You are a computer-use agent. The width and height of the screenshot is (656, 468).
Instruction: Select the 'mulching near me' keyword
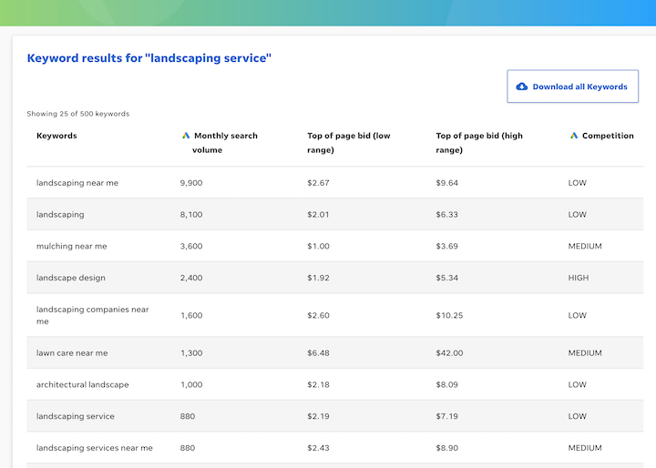coord(71,246)
